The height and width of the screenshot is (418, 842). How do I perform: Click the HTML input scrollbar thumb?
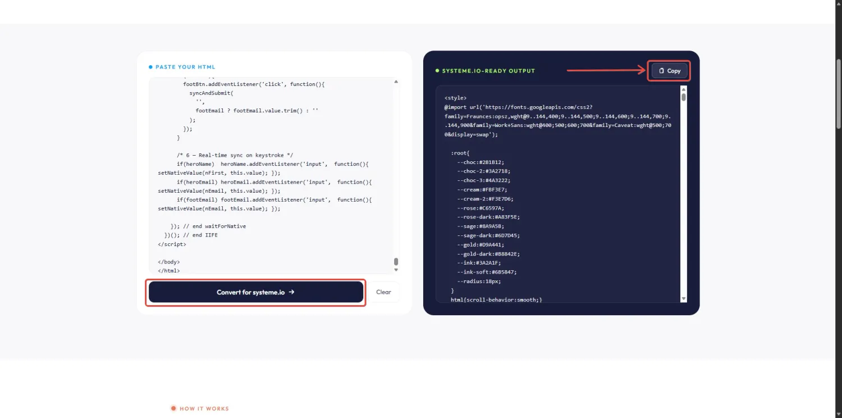pyautogui.click(x=396, y=262)
